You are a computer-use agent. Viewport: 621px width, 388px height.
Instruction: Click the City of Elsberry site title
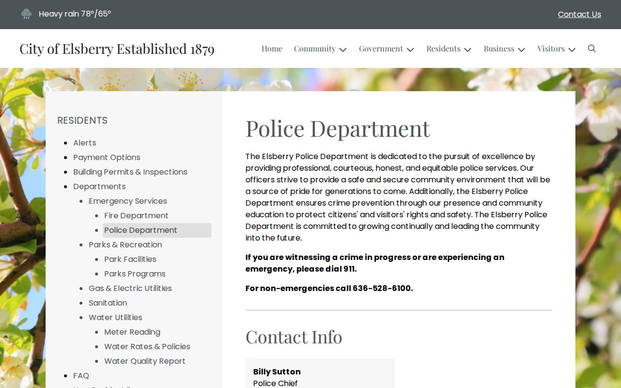click(117, 48)
